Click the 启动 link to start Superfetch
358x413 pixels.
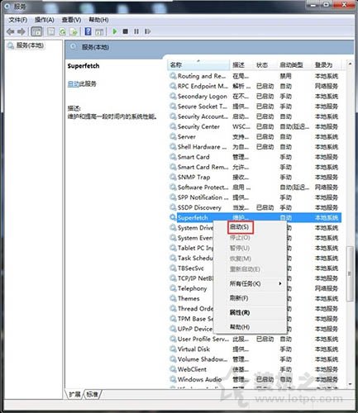[x=74, y=84]
